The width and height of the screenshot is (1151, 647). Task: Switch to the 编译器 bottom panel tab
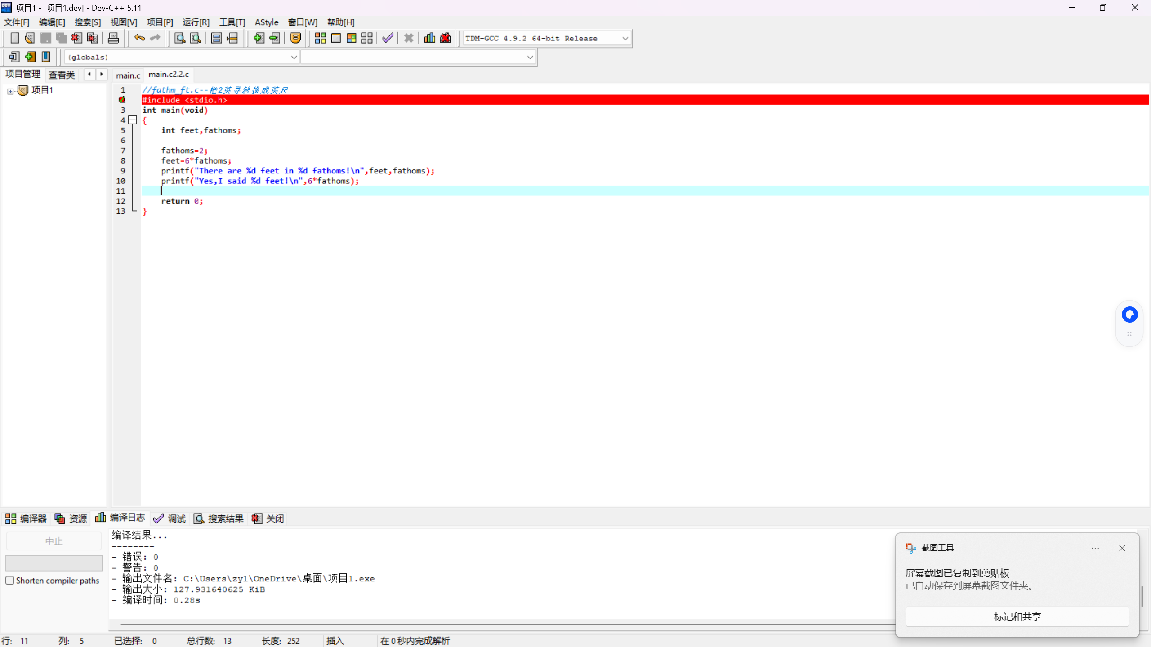[26, 518]
